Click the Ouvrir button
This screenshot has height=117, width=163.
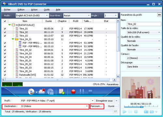[x=111, y=106]
